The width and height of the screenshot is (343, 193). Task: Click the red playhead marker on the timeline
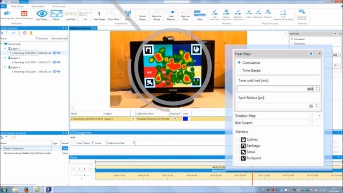pos(252,177)
